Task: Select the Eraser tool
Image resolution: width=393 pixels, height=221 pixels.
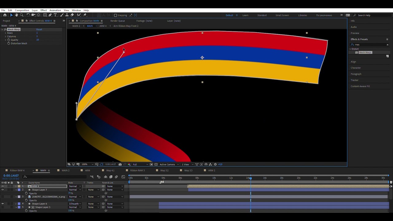Action: (x=72, y=15)
